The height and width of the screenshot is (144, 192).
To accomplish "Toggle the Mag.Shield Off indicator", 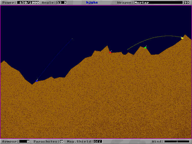I will click(98, 141).
